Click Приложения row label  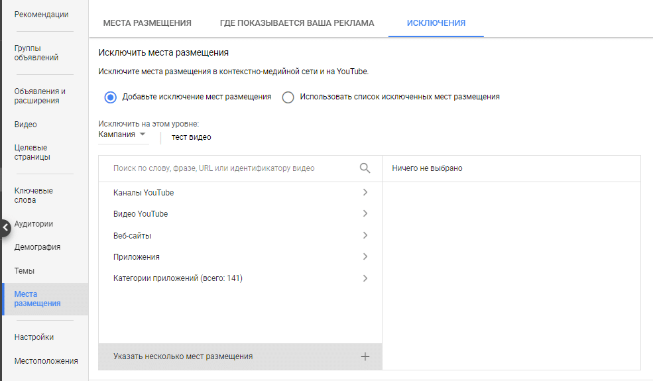click(136, 257)
